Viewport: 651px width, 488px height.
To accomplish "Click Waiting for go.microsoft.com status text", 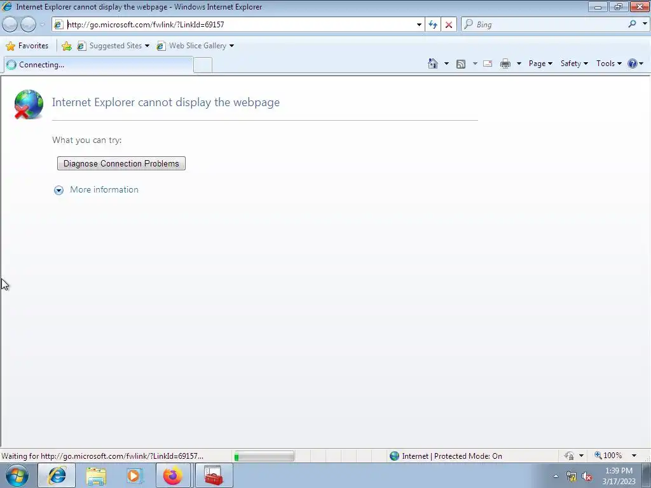I will coord(102,456).
